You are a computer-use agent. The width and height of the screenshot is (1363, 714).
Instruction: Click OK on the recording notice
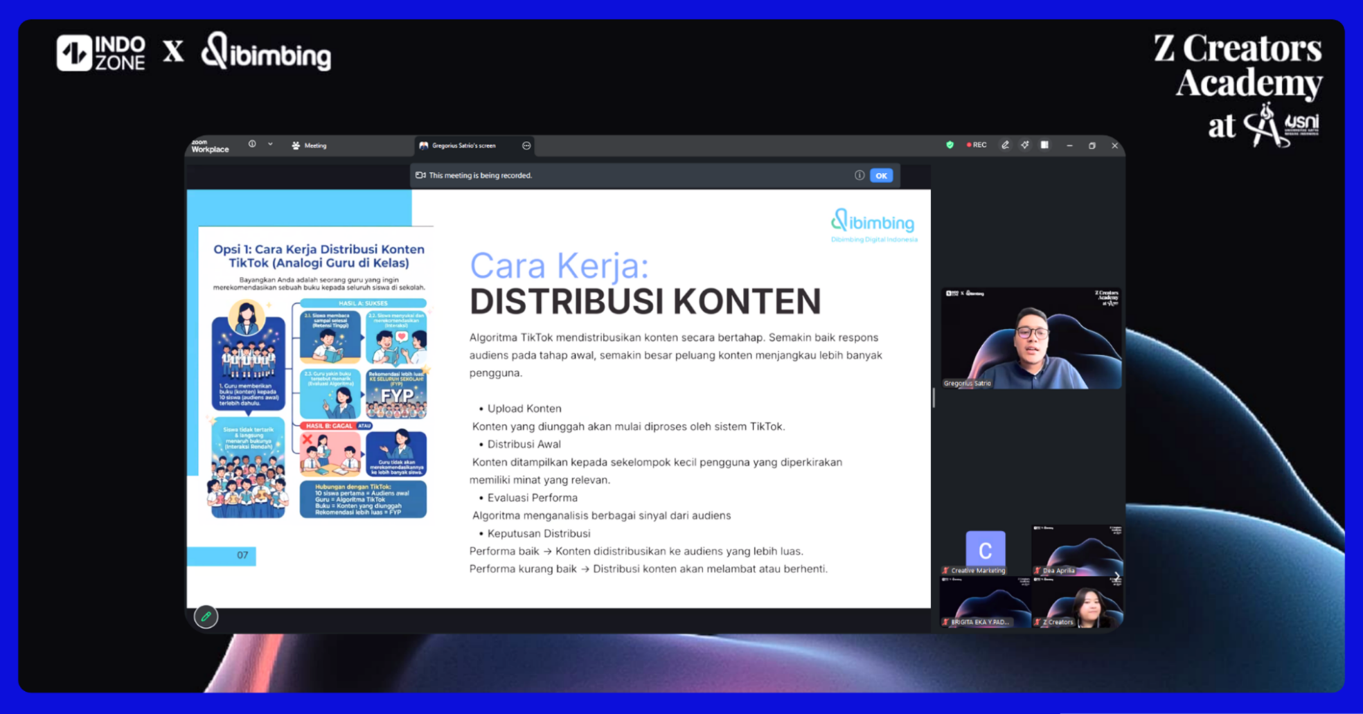click(x=881, y=175)
